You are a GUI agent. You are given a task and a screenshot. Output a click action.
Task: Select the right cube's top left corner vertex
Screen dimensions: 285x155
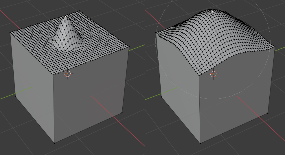coord(156,33)
